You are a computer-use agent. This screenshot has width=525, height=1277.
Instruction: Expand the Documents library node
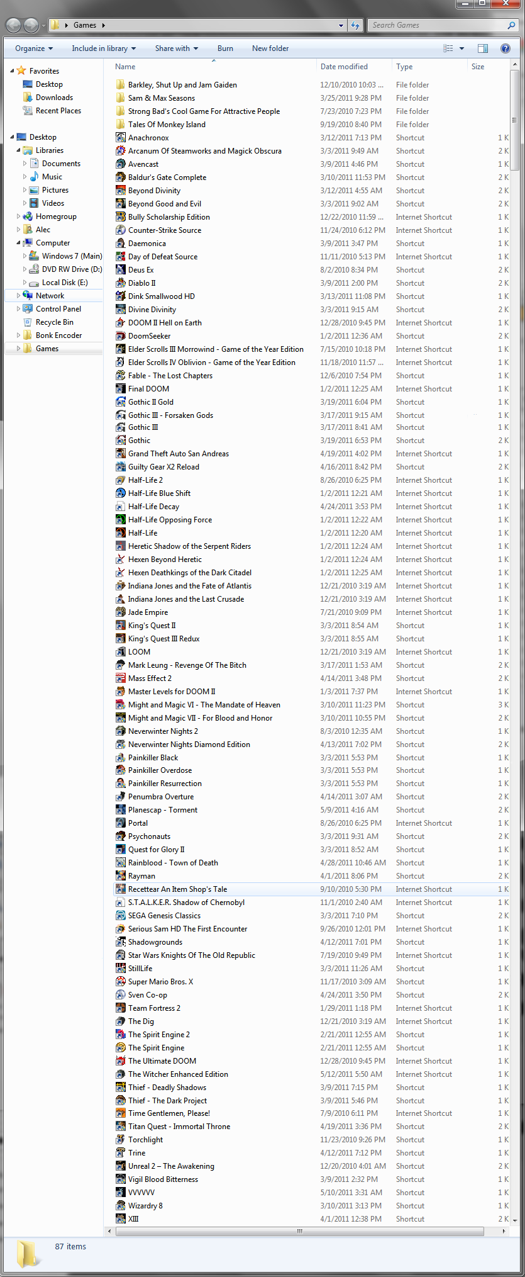click(x=25, y=164)
